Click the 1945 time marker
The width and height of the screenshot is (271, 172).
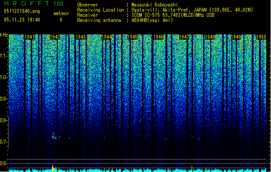tap(132, 37)
